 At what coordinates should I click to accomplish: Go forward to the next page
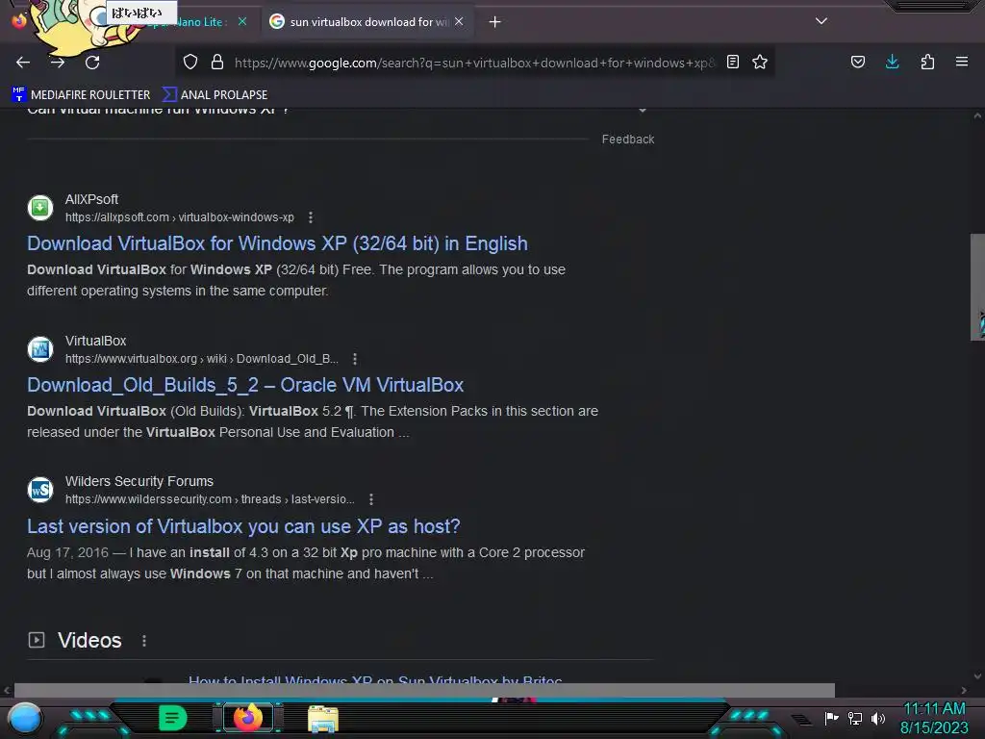58,63
